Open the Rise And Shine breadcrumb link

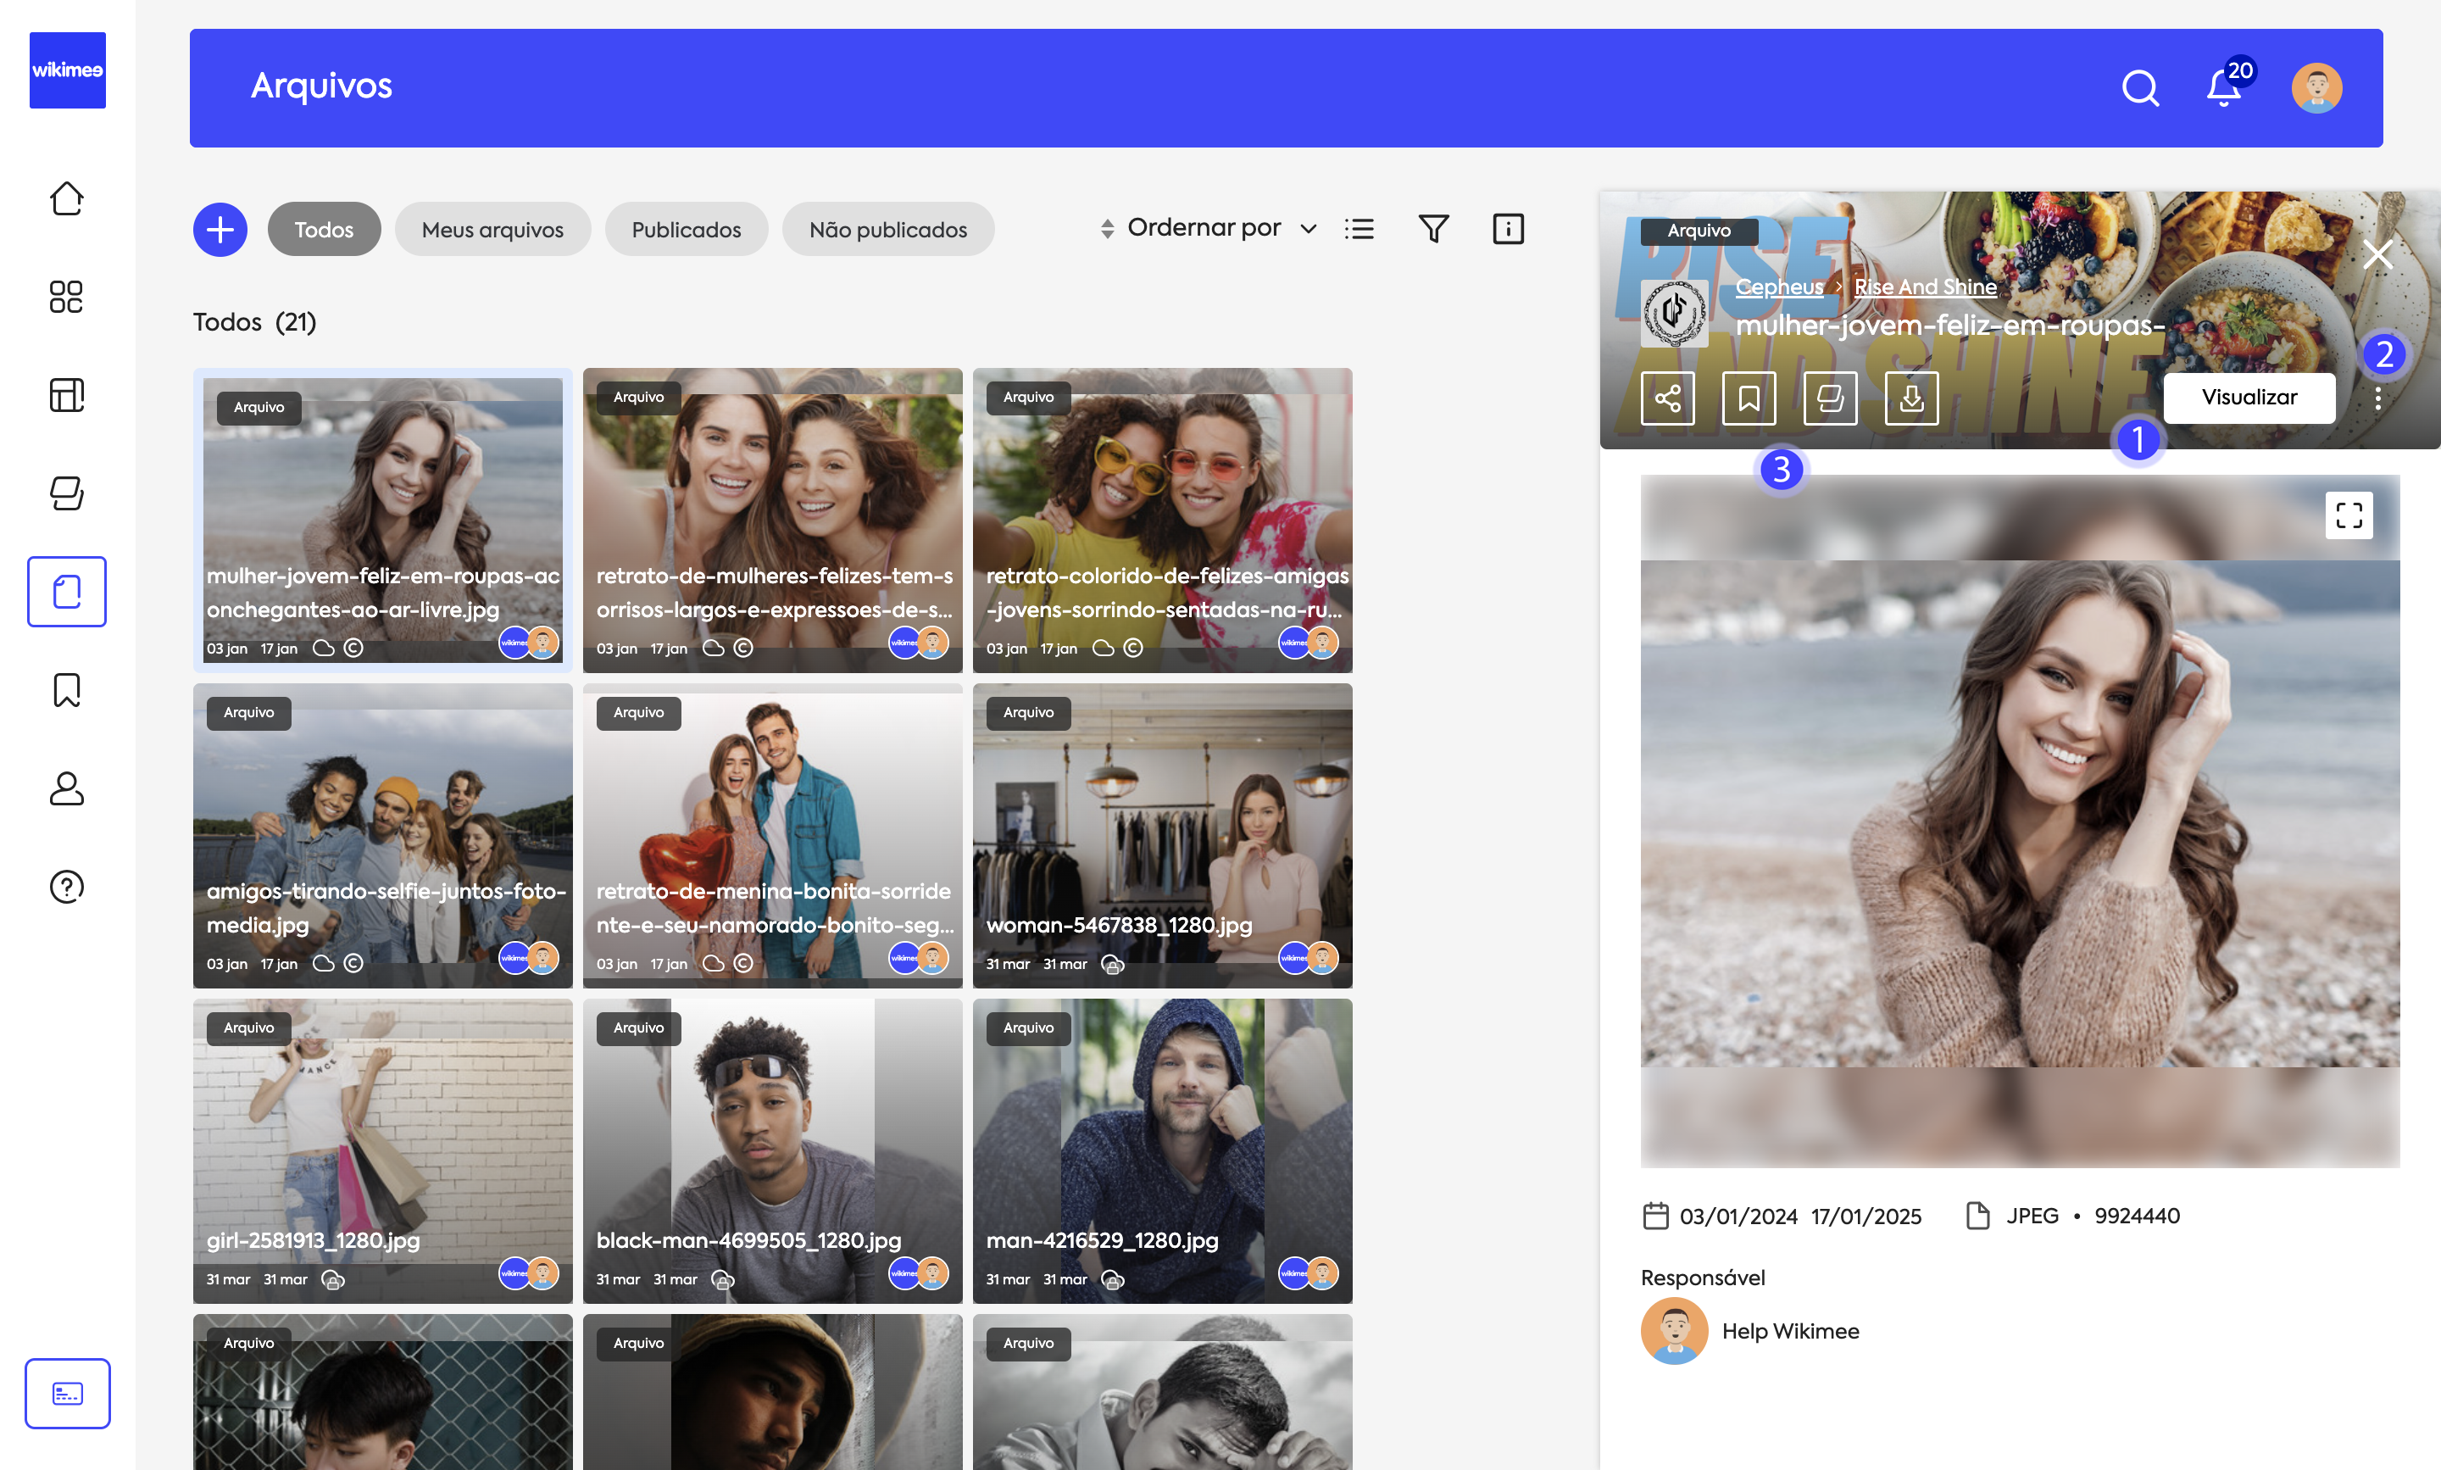pos(1925,287)
